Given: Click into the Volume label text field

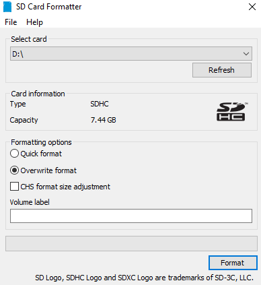Looking at the screenshot, I should coord(131,216).
